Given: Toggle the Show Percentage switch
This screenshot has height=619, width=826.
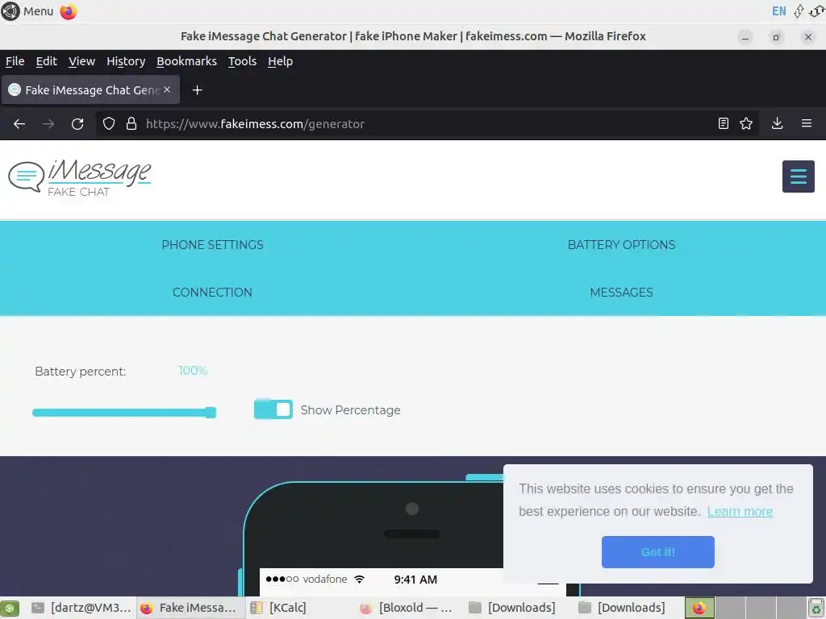Looking at the screenshot, I should tap(273, 409).
